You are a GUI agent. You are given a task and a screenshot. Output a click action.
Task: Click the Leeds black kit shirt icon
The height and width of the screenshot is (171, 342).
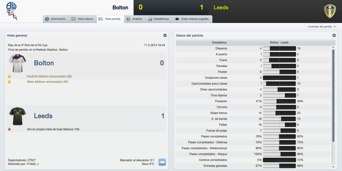17,116
